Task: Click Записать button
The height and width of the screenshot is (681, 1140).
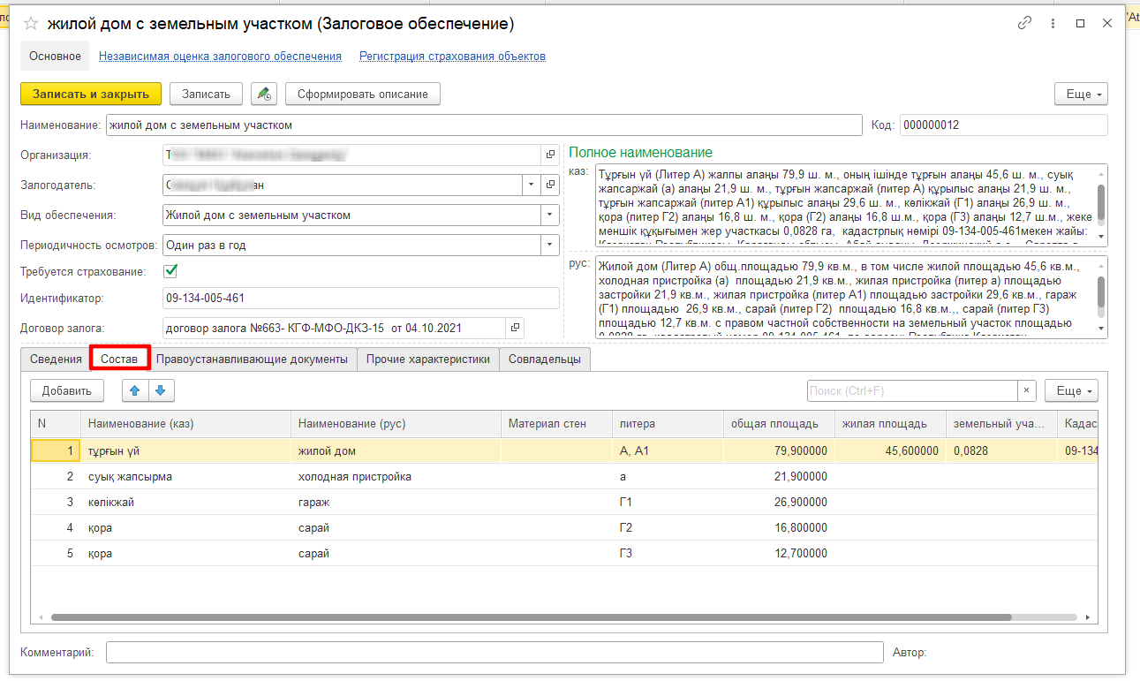Action: (206, 94)
